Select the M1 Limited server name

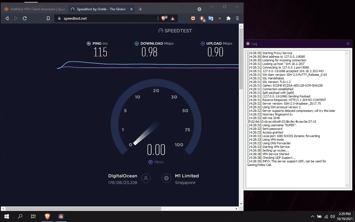pyautogui.click(x=187, y=176)
